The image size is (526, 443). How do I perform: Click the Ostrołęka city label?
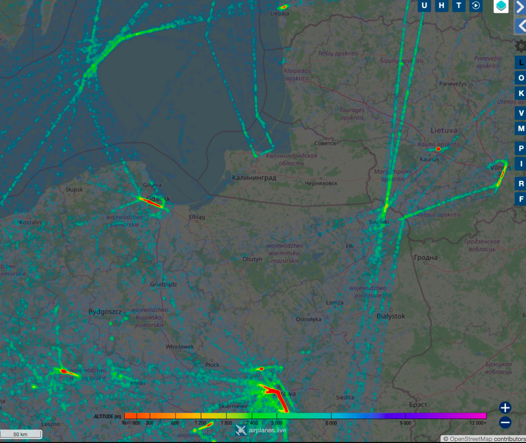pos(308,319)
